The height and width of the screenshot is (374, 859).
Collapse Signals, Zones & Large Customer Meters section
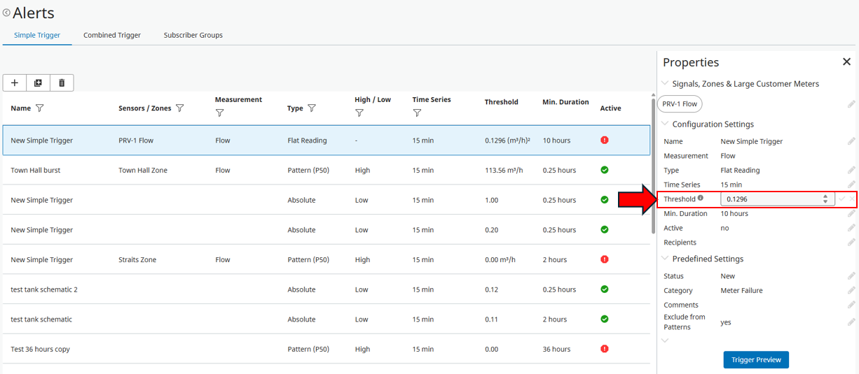[666, 84]
